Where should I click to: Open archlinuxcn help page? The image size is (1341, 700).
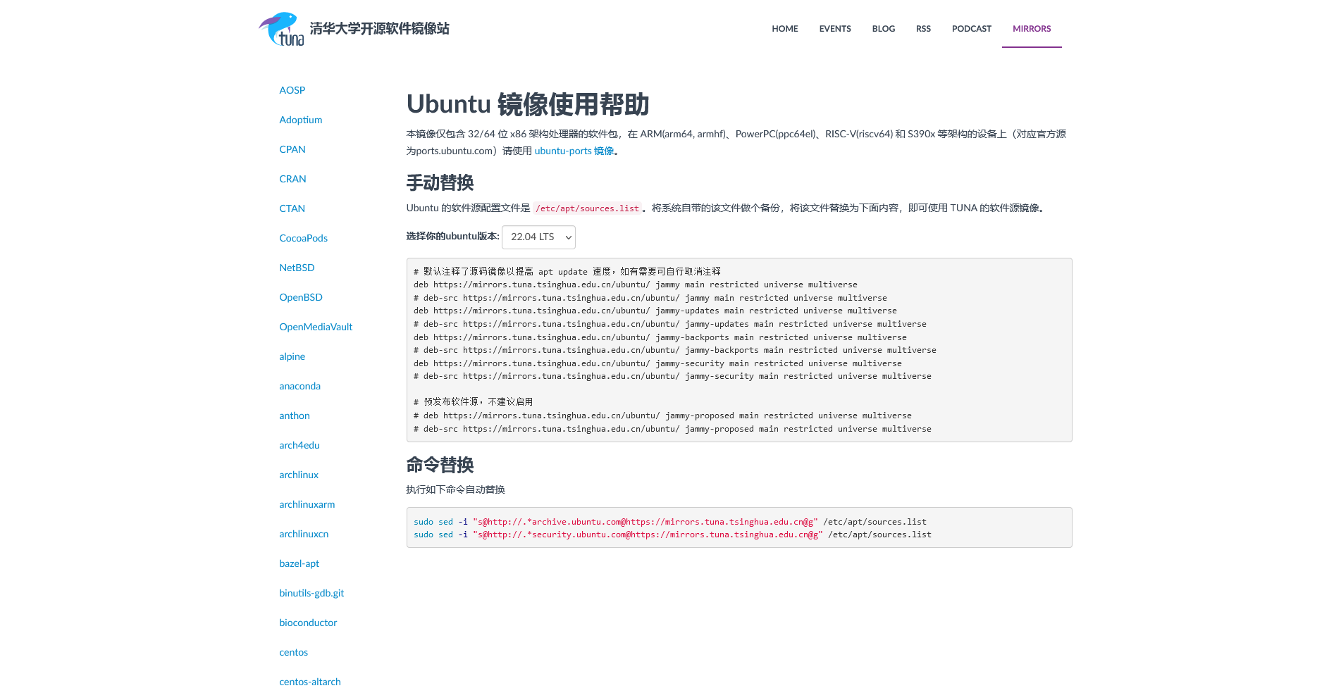click(x=304, y=534)
